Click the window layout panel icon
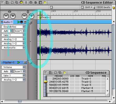Viewport: 116px width, 104px height. coord(40,3)
